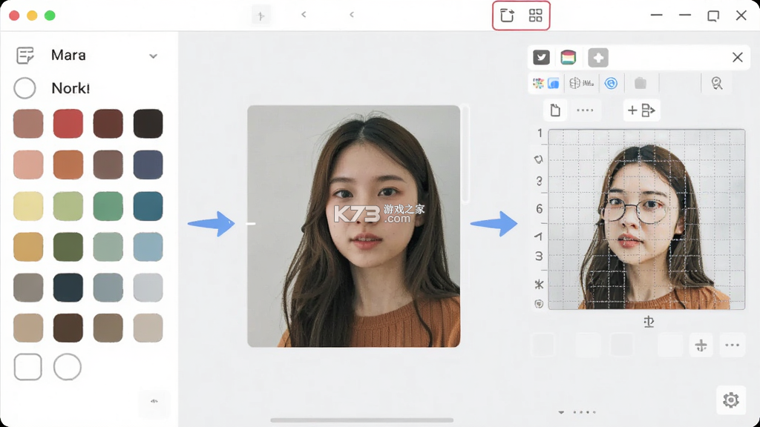760x427 pixels.
Task: Select the Nork! radio button
Action: coord(24,88)
